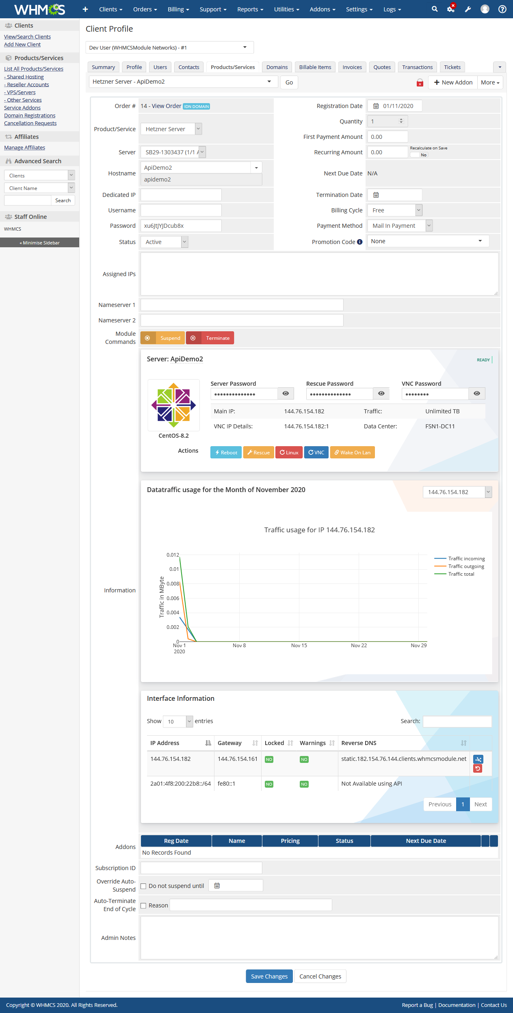Open the Termination Date calendar icon
This screenshot has height=1013, width=513.
376,195
